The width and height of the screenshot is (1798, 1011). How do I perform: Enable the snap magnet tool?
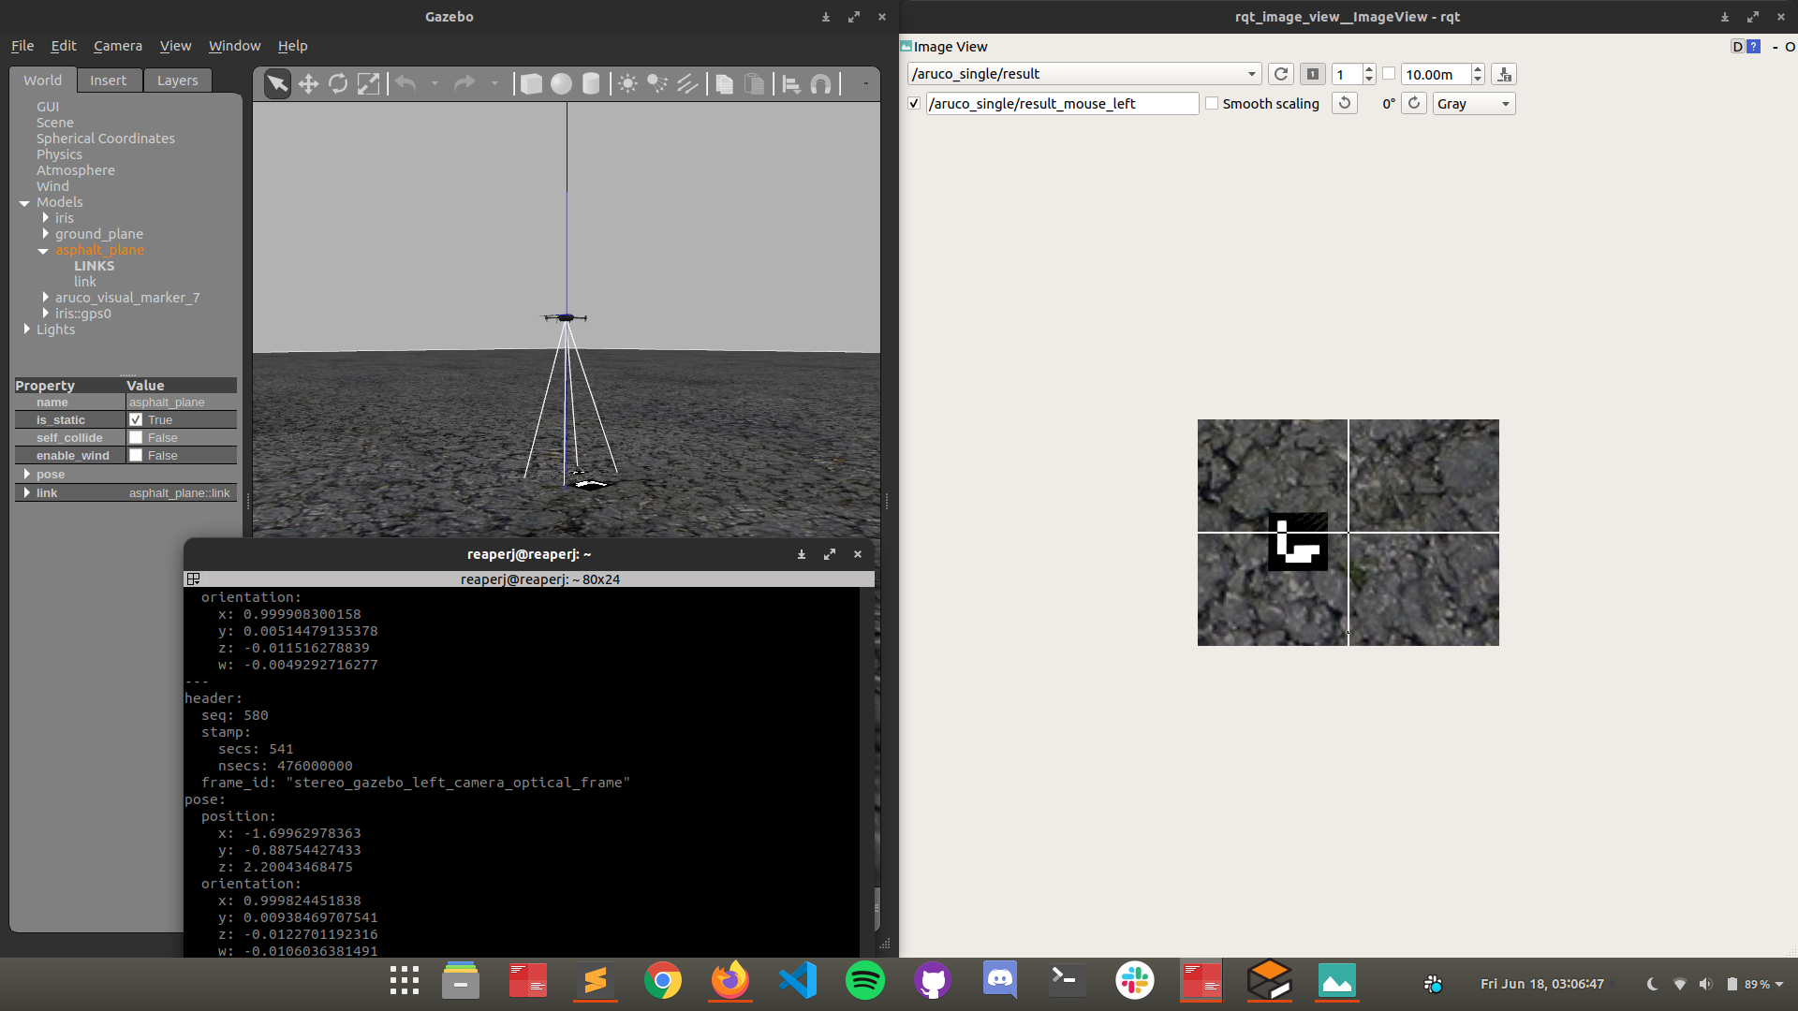click(x=821, y=84)
